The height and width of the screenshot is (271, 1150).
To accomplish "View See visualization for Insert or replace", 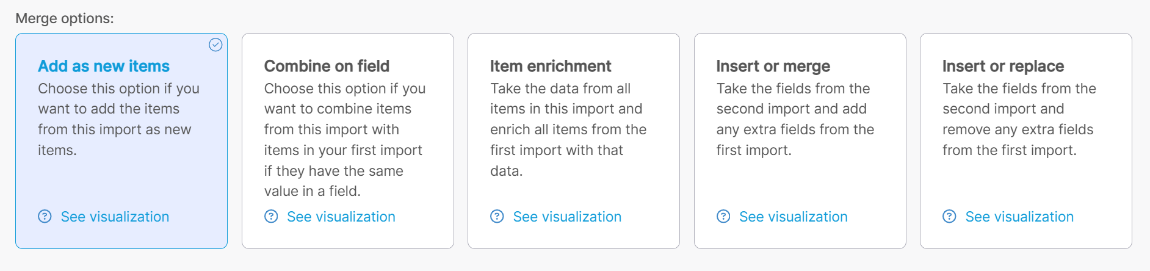I will point(1019,217).
